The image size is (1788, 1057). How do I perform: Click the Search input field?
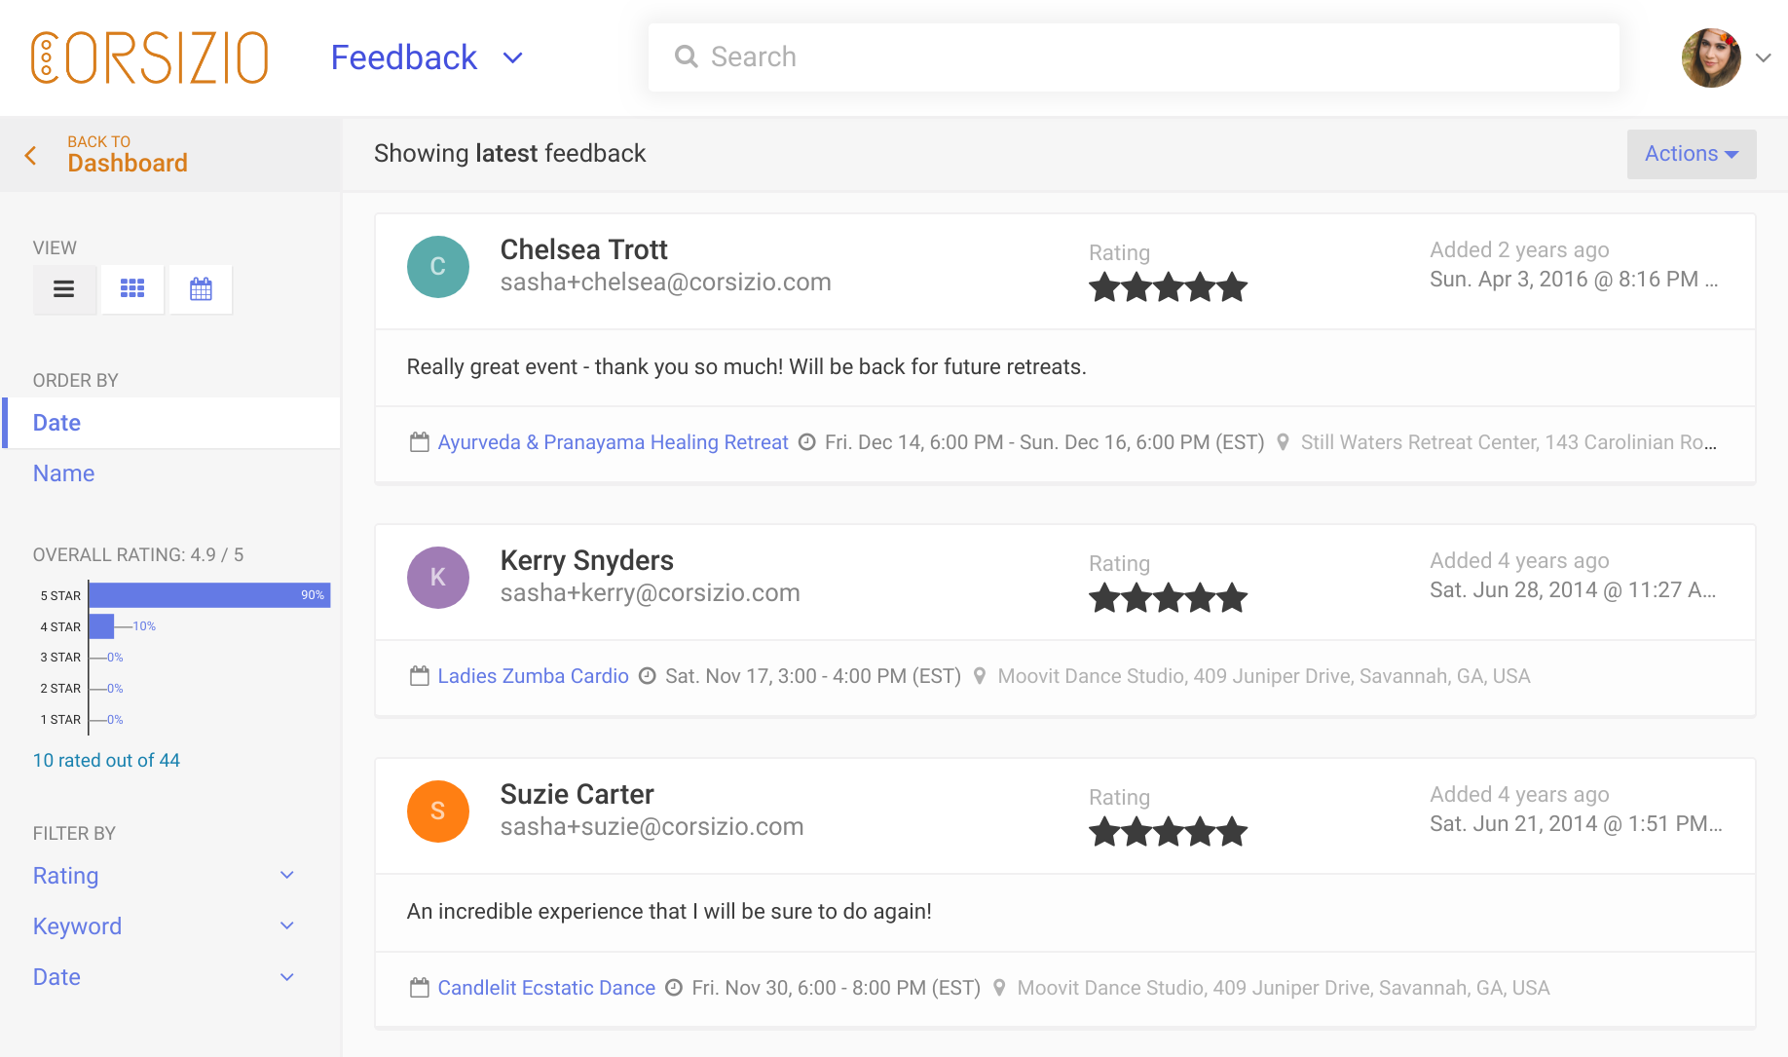[x=1134, y=57]
